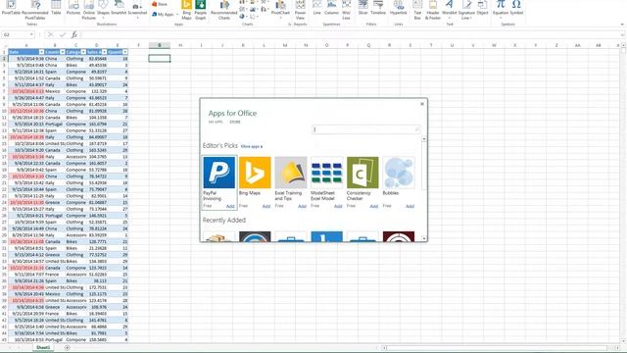This screenshot has height=353, width=627.
Task: Expand the Name Box dropdown
Action: pos(31,35)
